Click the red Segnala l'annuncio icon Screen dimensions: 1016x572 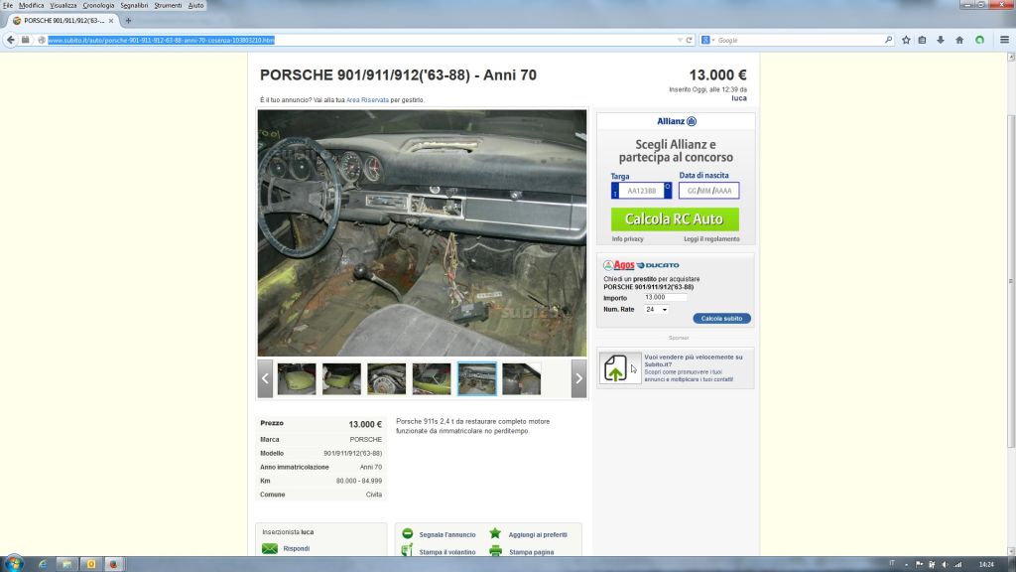click(407, 533)
